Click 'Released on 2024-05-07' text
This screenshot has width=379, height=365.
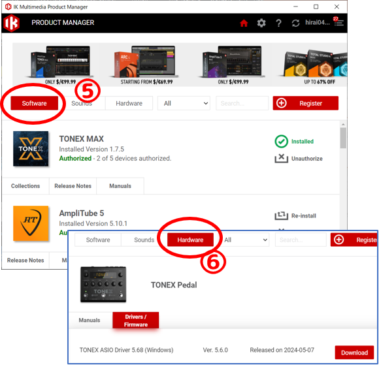point(282,350)
